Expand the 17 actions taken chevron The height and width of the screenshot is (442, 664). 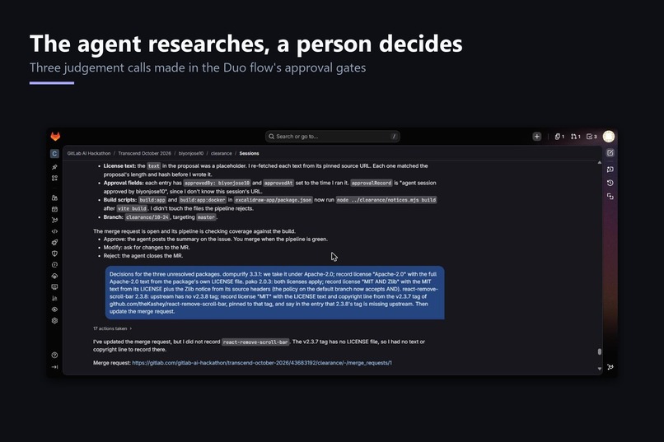tap(130, 328)
